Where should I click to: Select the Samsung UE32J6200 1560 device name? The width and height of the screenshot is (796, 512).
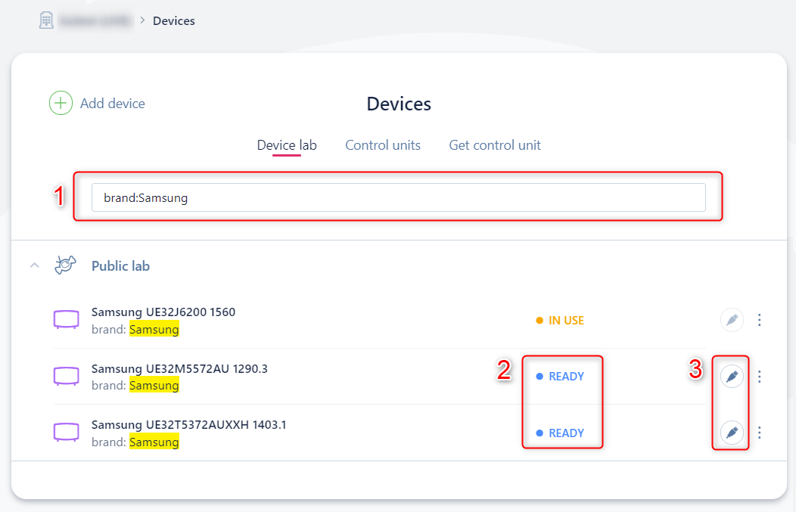163,312
